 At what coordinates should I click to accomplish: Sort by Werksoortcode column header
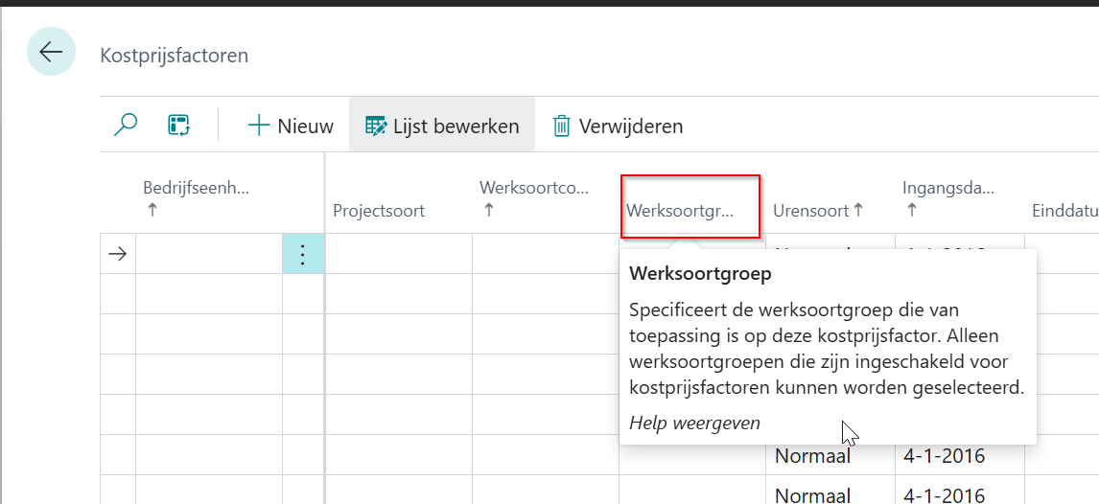(534, 188)
